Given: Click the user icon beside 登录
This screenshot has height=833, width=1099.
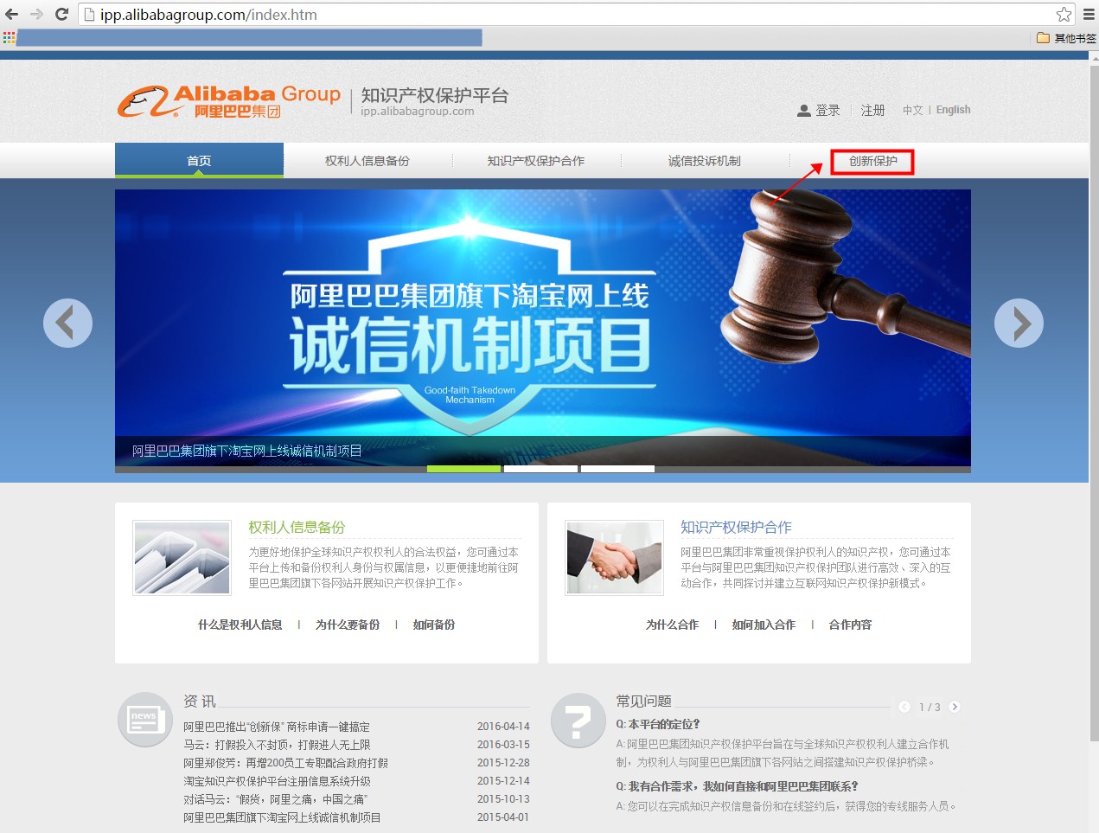Looking at the screenshot, I should pyautogui.click(x=804, y=110).
